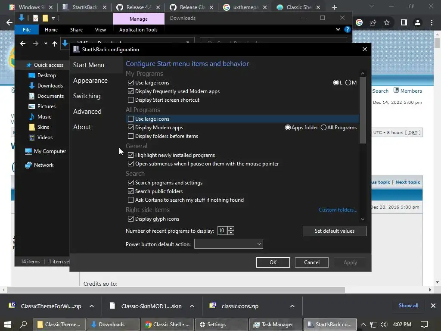This screenshot has width=441, height=331.
Task: Click the Cancel button
Action: [312, 262]
